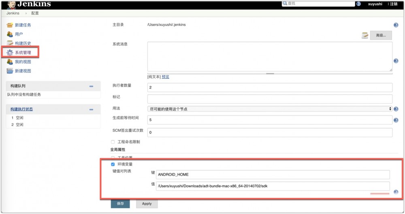Click the 队列中没有构建任务 text
This screenshot has width=405, height=214.
24,94
